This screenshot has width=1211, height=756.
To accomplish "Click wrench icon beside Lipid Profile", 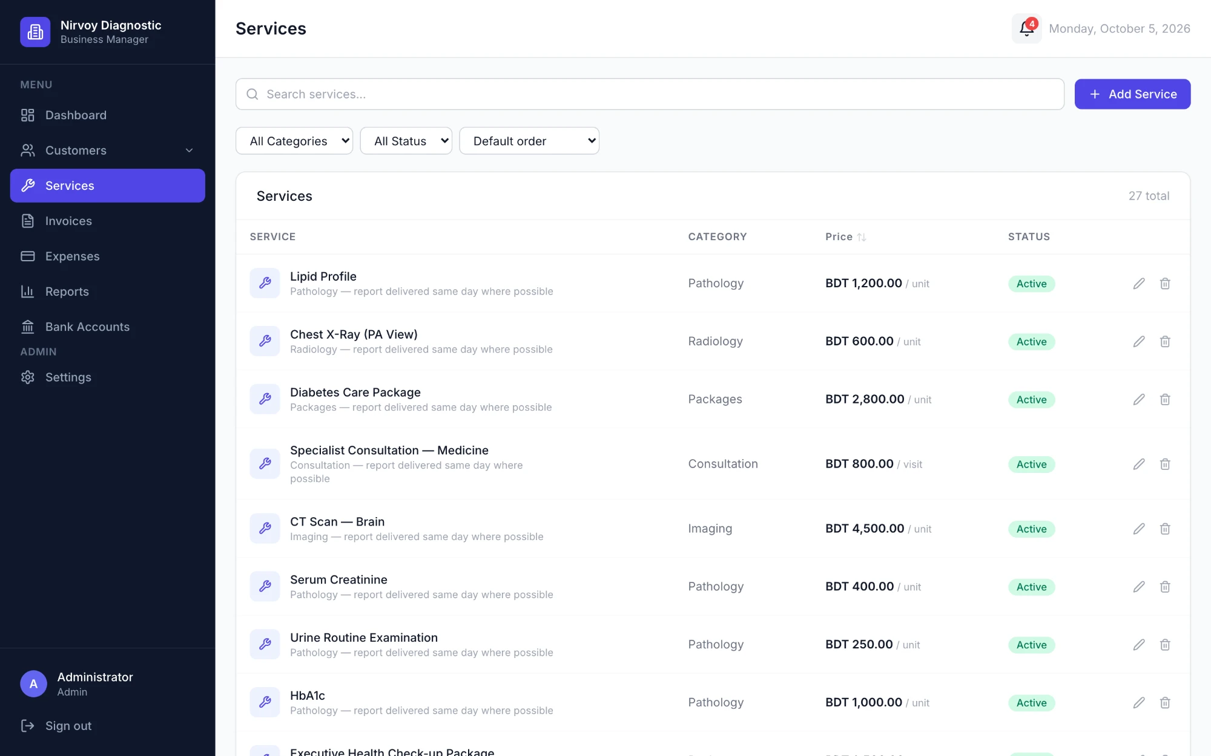I will [x=265, y=283].
